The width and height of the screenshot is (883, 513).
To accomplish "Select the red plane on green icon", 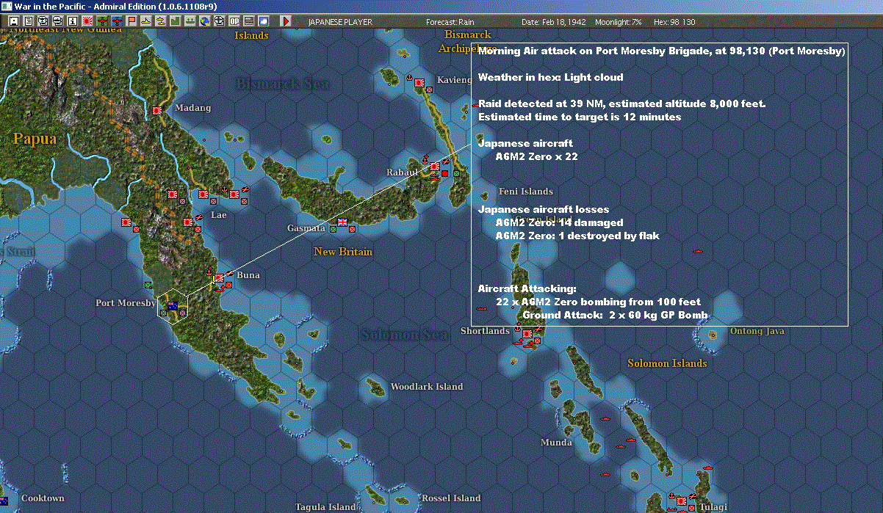I will [x=101, y=22].
